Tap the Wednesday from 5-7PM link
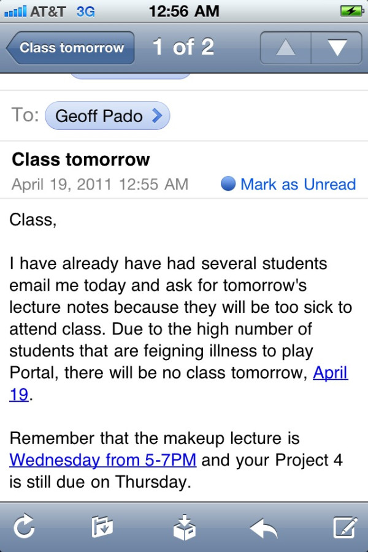This screenshot has width=368, height=552. tap(102, 459)
